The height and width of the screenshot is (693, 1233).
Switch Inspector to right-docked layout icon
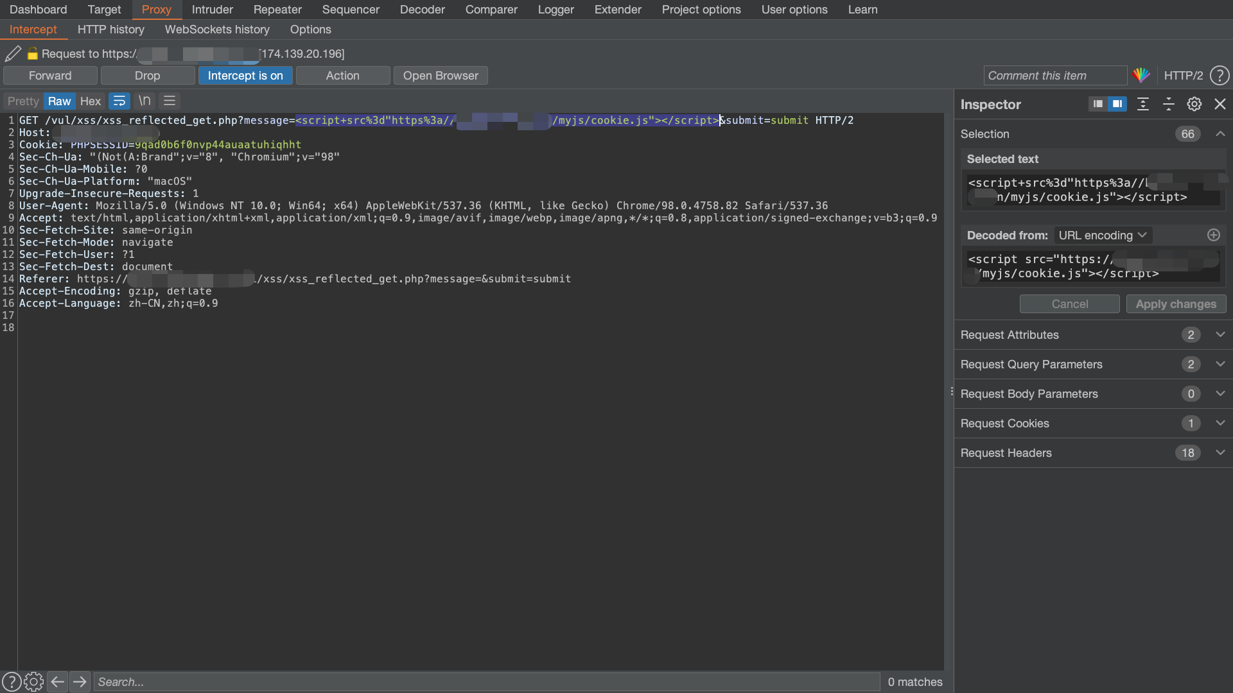click(1117, 104)
